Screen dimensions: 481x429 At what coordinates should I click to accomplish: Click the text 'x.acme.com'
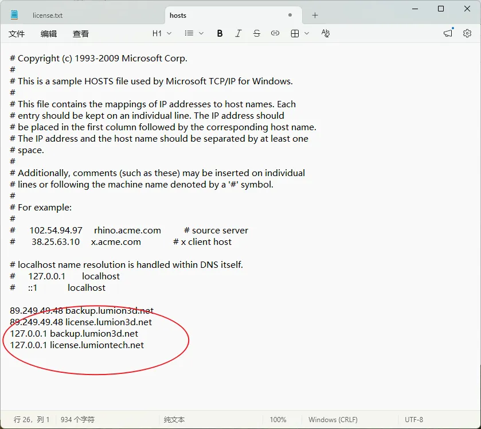(116, 242)
